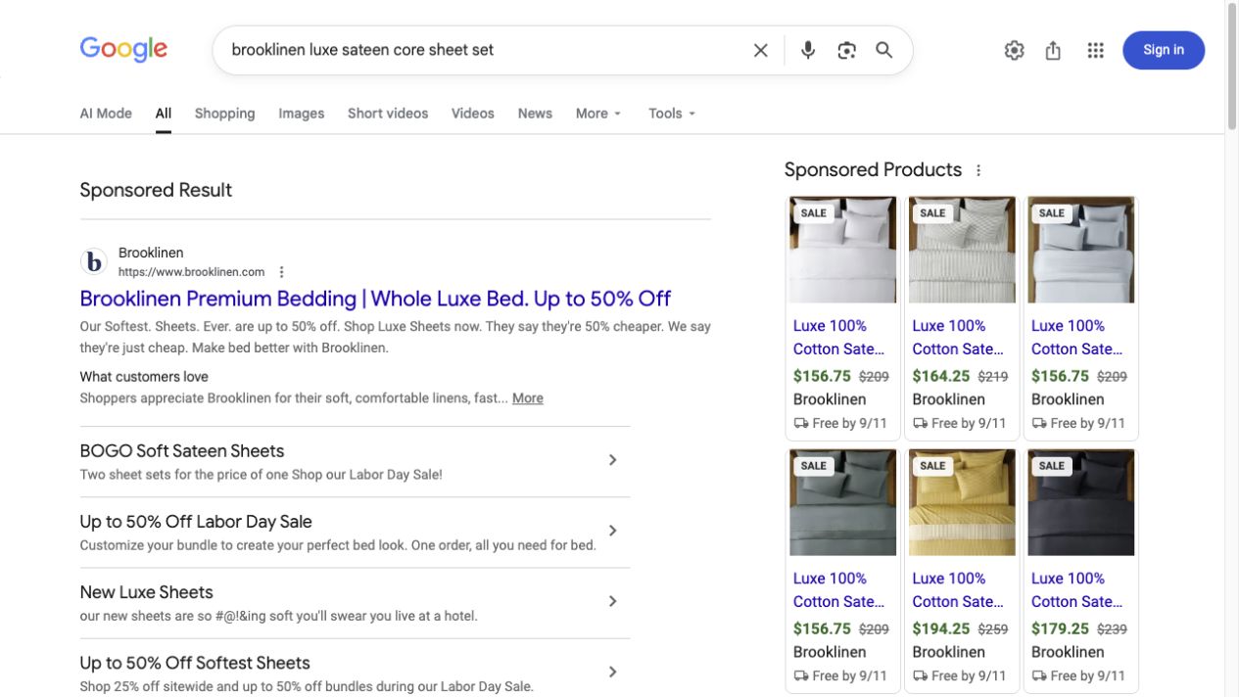The height and width of the screenshot is (697, 1239).
Task: Open the News tab
Action: click(535, 114)
